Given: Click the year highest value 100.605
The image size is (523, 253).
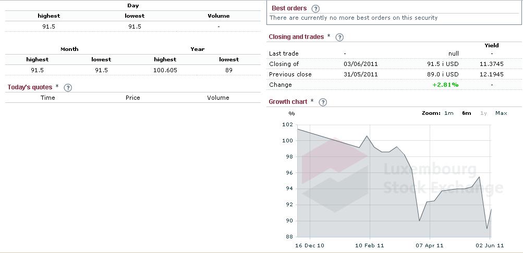Looking at the screenshot, I should (x=165, y=70).
